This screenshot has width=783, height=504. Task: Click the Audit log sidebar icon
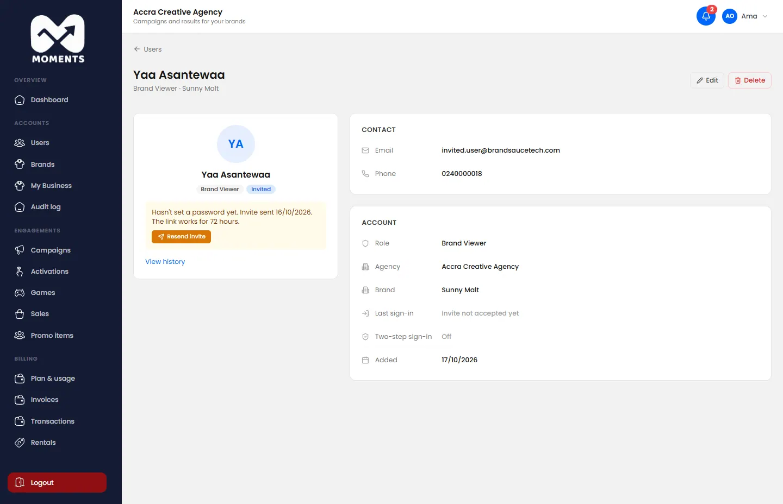pyautogui.click(x=20, y=207)
